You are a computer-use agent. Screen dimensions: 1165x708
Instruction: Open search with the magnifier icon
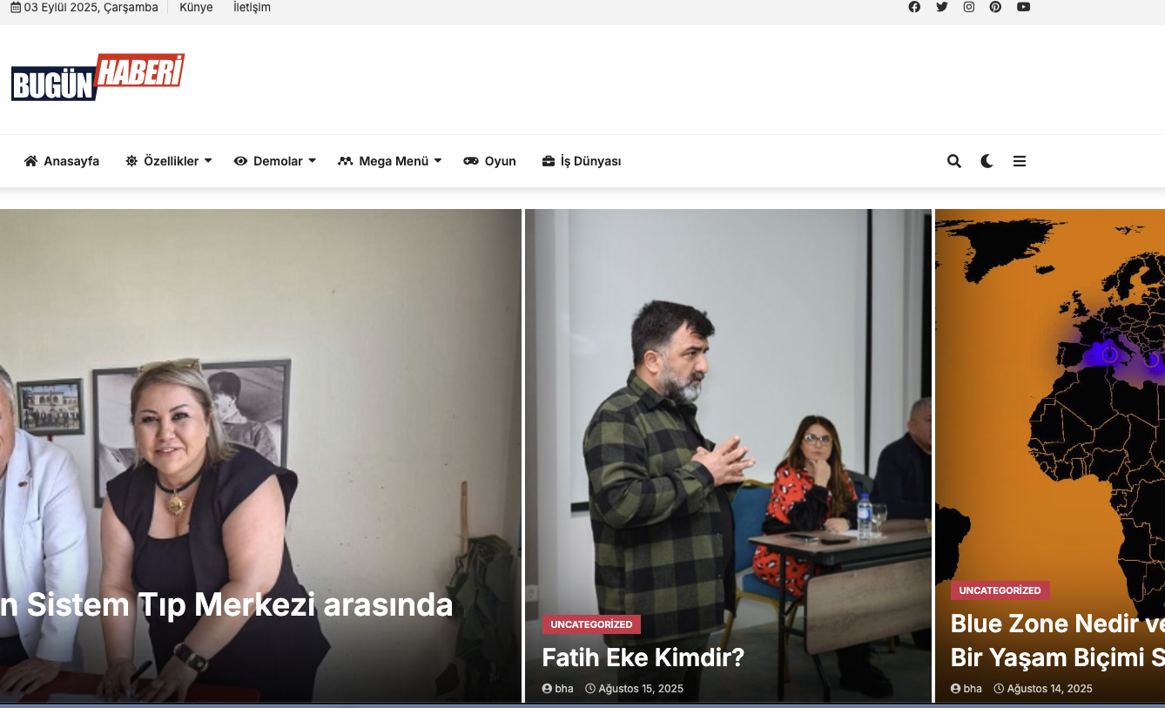(x=954, y=161)
